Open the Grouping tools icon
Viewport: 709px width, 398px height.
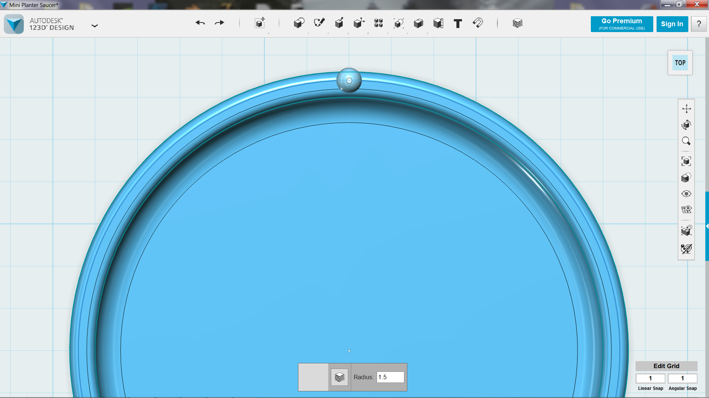point(398,23)
